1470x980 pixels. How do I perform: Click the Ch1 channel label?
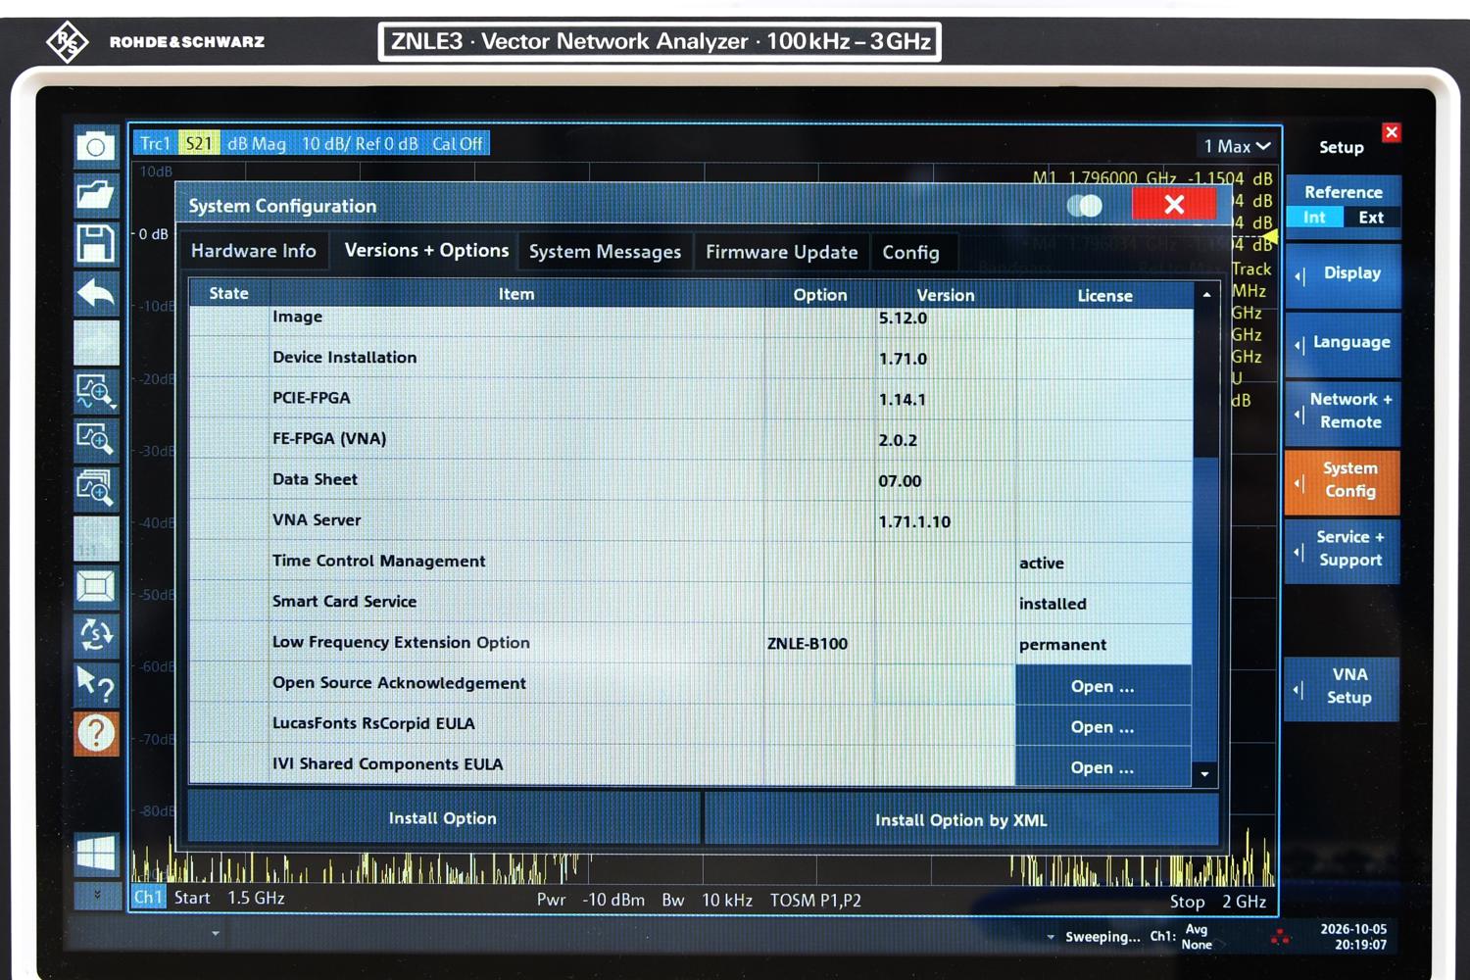(148, 898)
